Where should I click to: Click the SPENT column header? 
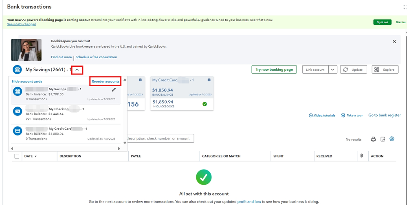tap(279, 156)
